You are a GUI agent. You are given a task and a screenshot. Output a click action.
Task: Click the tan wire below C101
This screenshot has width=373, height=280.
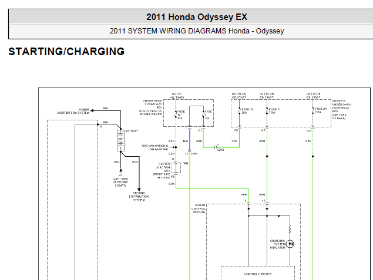click(x=190, y=216)
